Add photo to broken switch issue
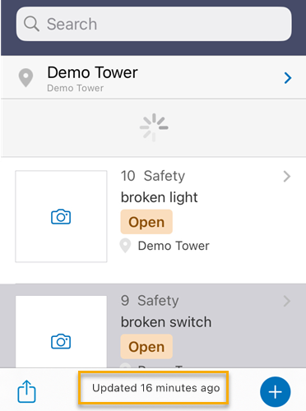The width and height of the screenshot is (306, 411). click(x=61, y=341)
